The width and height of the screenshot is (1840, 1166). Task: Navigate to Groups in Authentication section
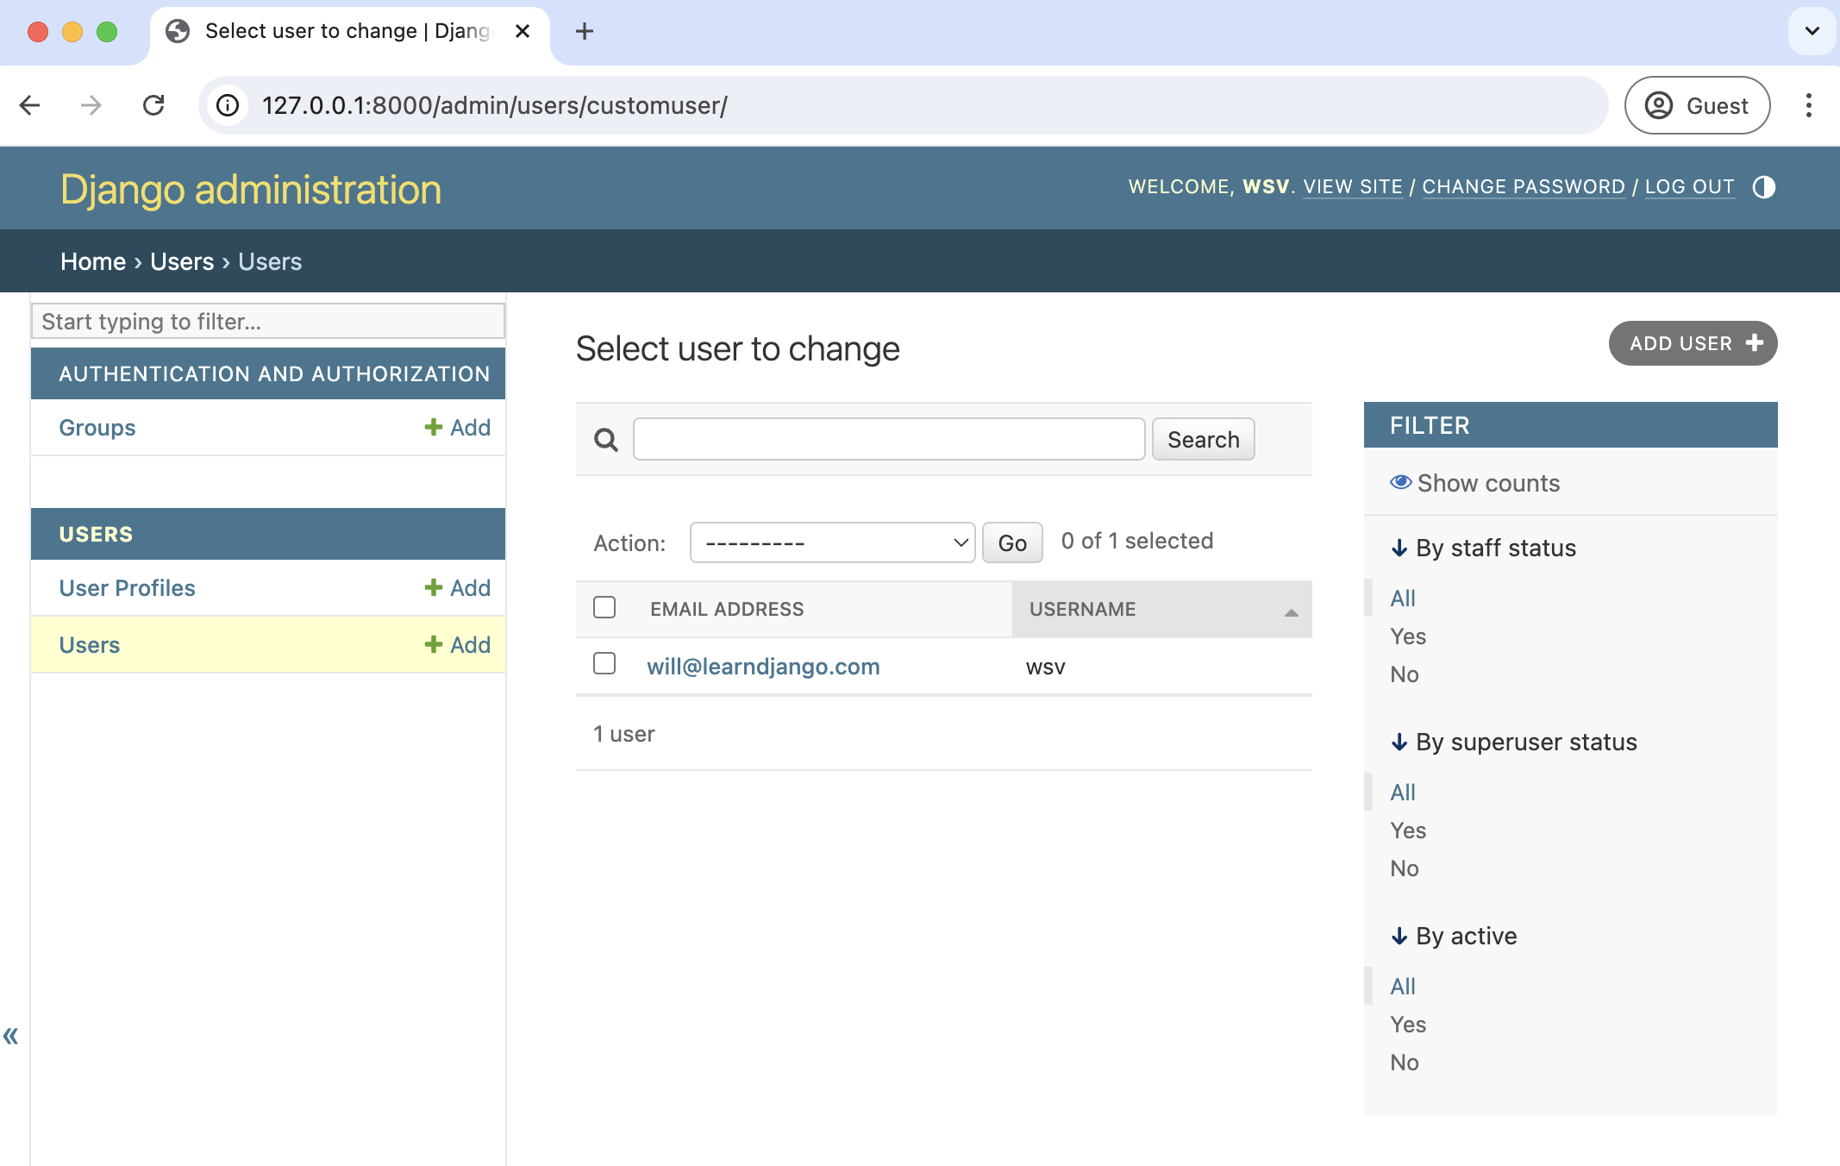coord(97,427)
